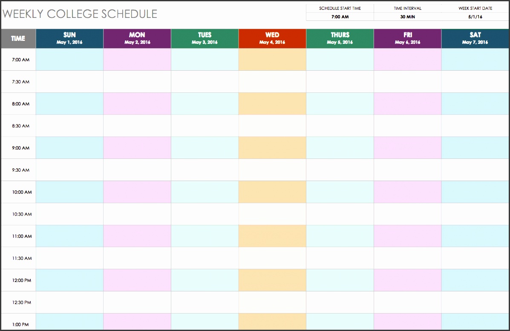The height and width of the screenshot is (331, 510).
Task: Select the Sunday 7:00 AM cell
Action: coord(69,60)
